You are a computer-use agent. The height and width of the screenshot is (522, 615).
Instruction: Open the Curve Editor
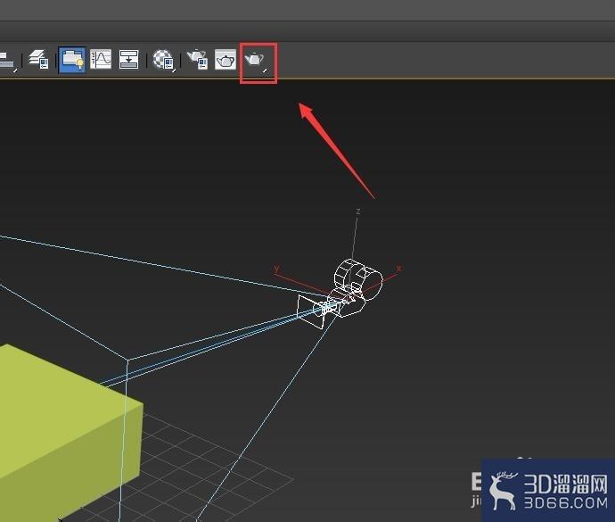coord(101,60)
